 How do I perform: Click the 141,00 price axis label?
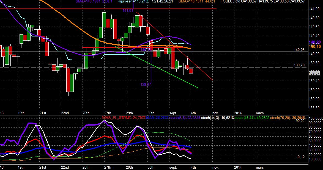click(x=314, y=9)
